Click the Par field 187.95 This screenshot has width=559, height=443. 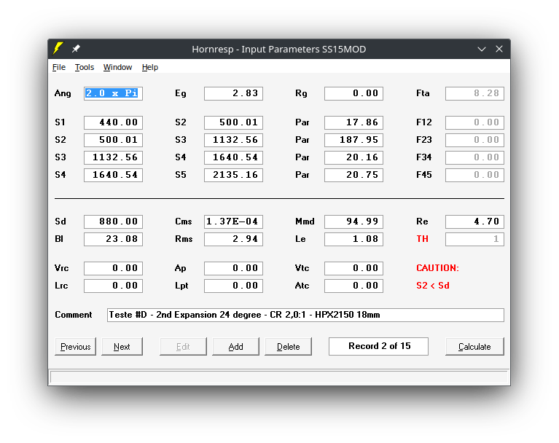(x=353, y=140)
